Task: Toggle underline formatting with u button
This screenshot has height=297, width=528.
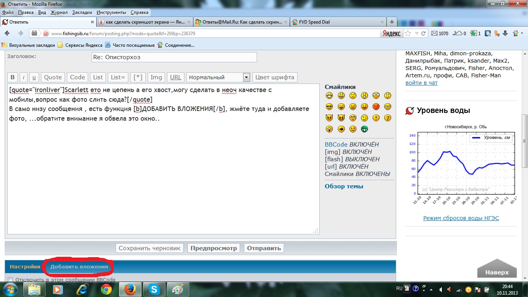Action: 34,77
